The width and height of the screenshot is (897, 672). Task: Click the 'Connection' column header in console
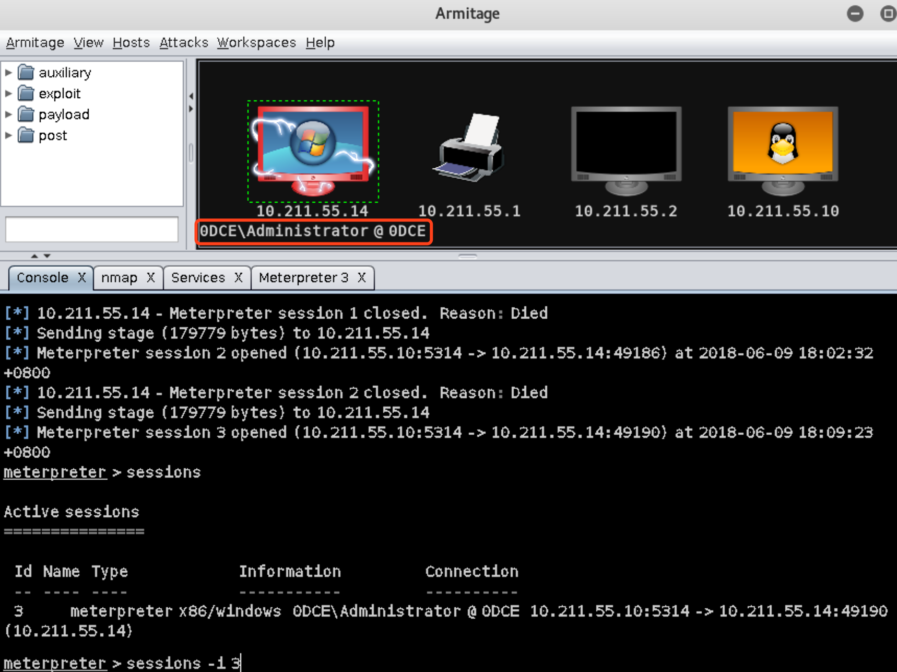471,571
